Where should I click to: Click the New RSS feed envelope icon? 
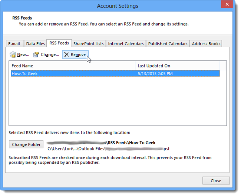tap(13, 54)
